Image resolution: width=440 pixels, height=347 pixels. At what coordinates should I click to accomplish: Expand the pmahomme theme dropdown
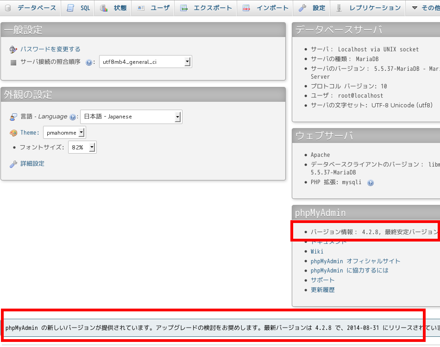click(x=64, y=133)
